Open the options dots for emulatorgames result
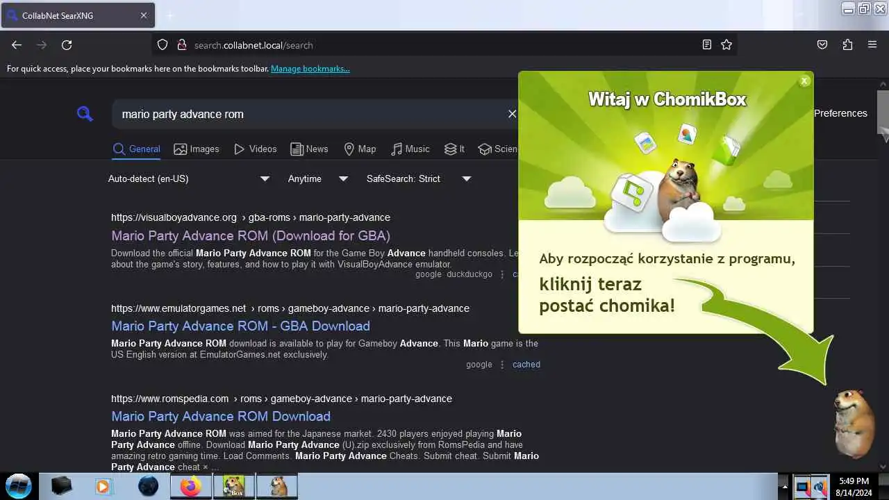The width and height of the screenshot is (889, 500). click(502, 364)
